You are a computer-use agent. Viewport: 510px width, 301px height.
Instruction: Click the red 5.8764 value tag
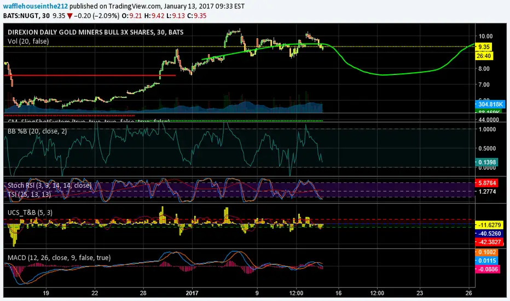coord(486,183)
